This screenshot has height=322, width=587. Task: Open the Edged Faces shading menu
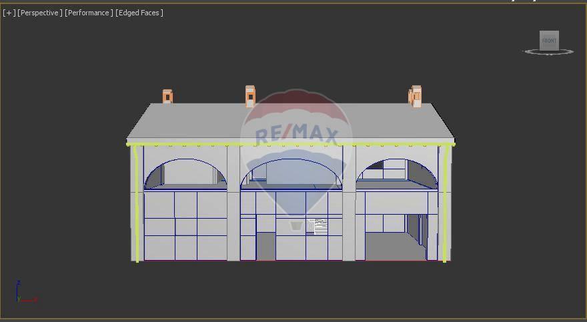[139, 13]
